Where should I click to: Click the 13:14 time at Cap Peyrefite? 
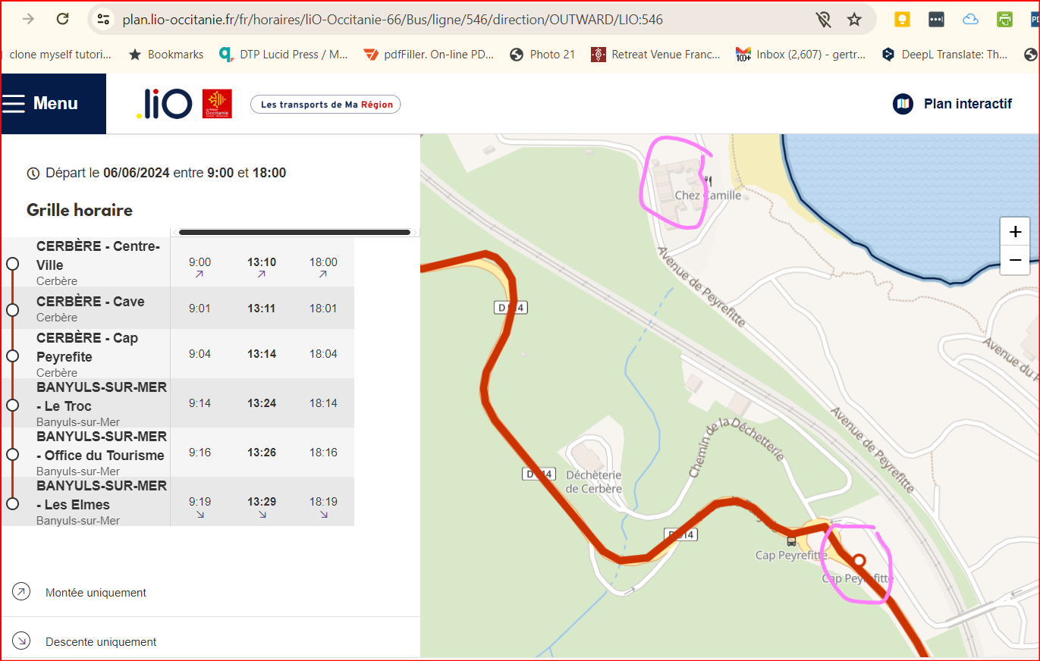point(262,354)
